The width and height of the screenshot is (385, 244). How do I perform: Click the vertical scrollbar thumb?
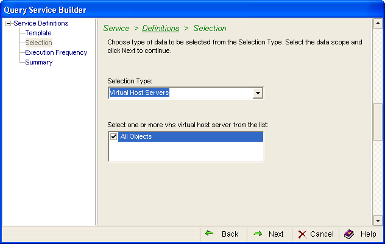coord(378,122)
